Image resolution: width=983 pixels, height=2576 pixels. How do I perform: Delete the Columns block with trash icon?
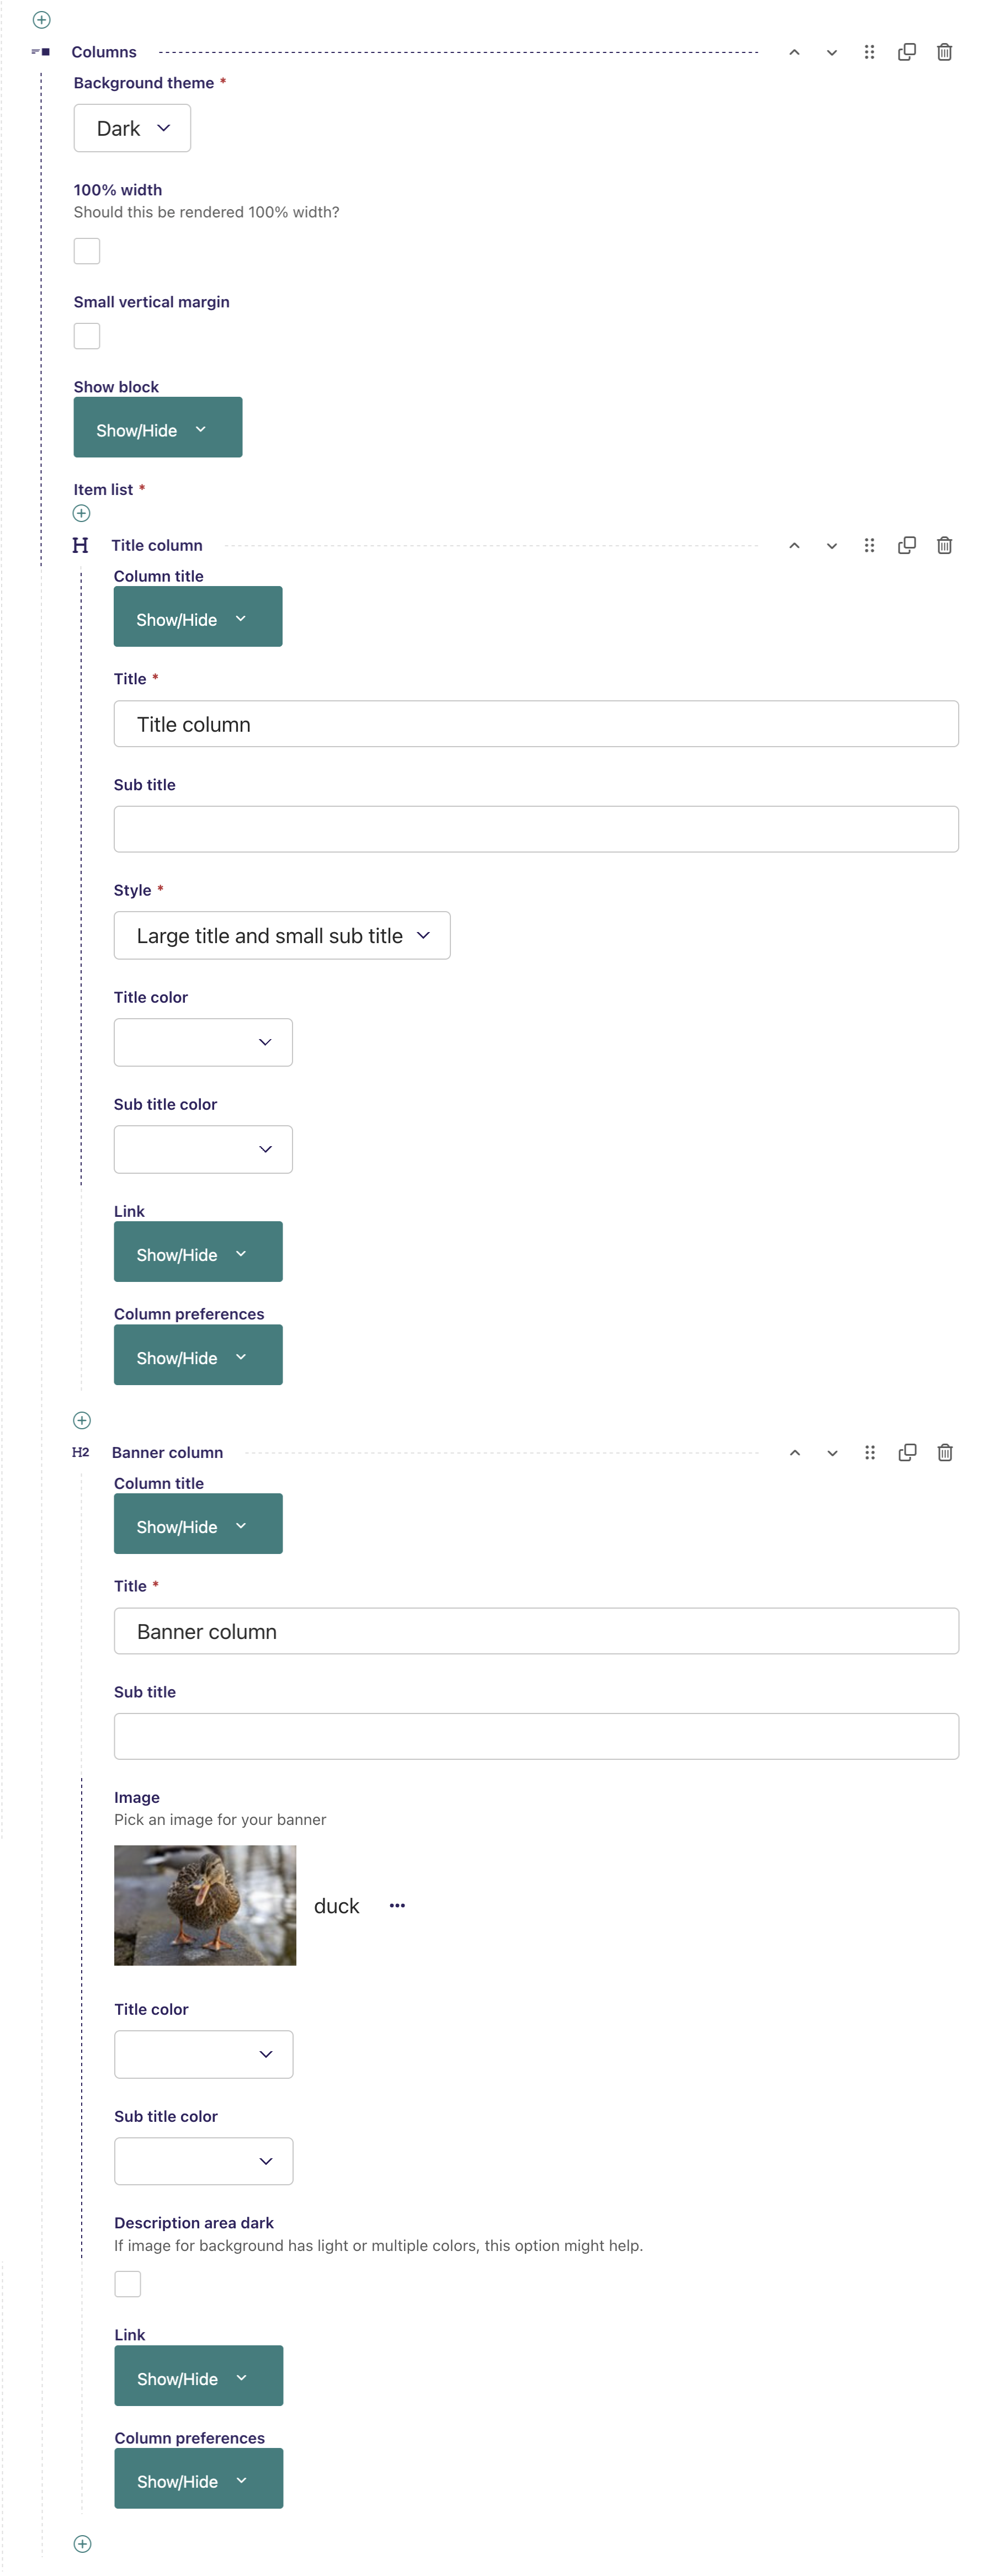point(944,52)
